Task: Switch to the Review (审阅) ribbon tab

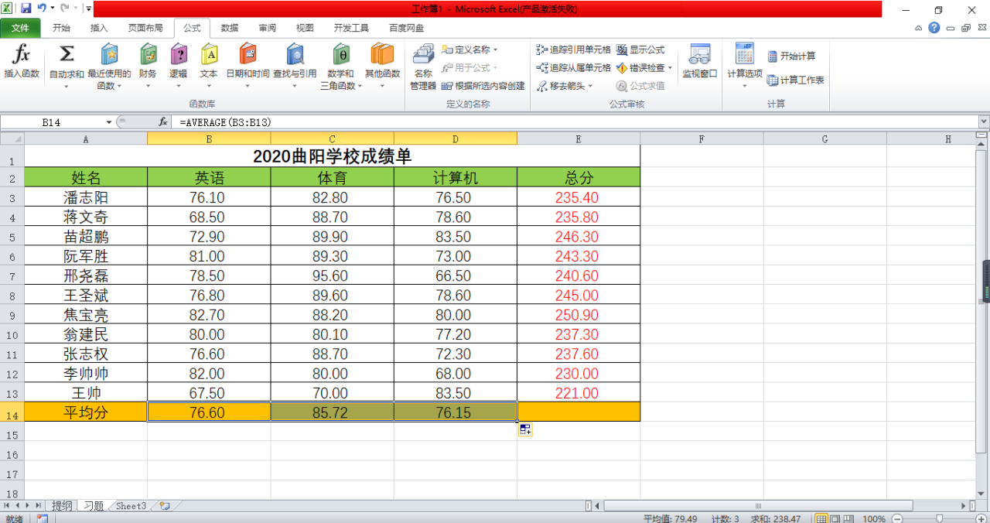Action: 267,28
